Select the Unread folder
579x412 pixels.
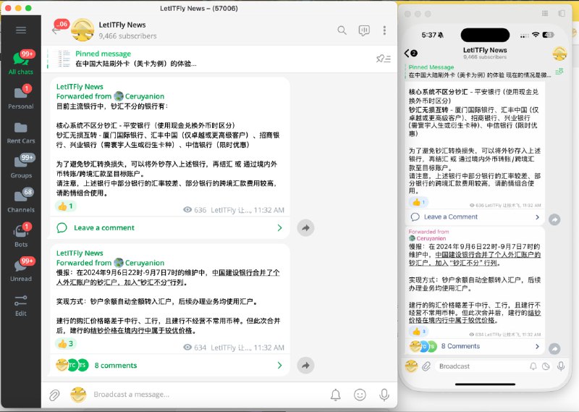point(21,270)
